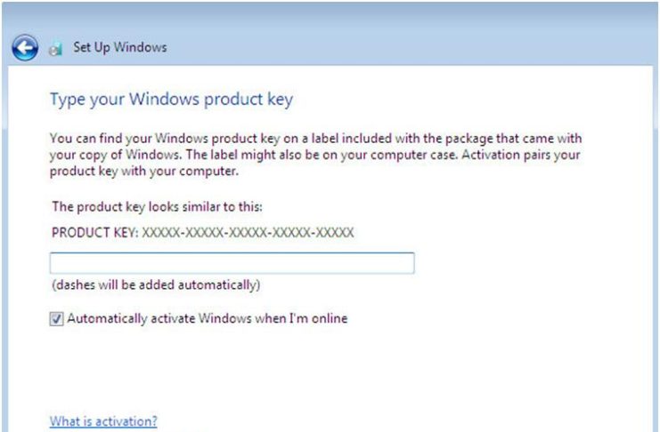Uncheck Automatically activate Windows when I'm online

(56, 319)
